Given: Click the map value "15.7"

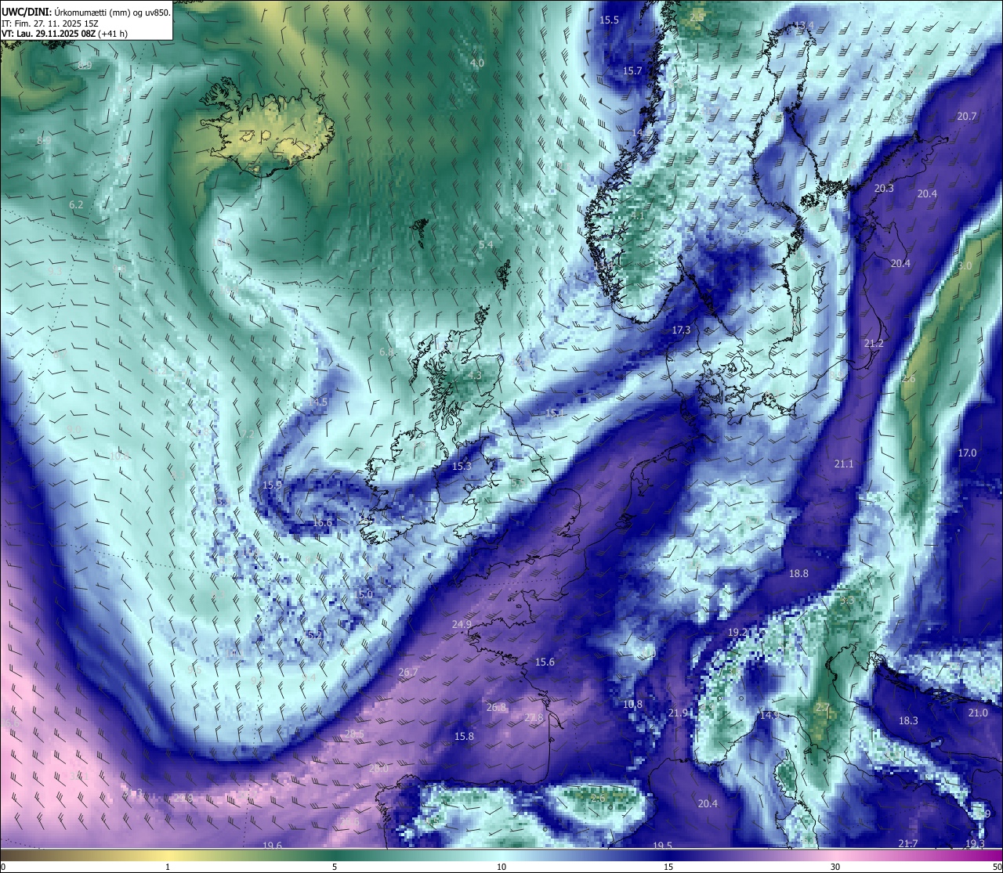Looking at the screenshot, I should coord(632,70).
